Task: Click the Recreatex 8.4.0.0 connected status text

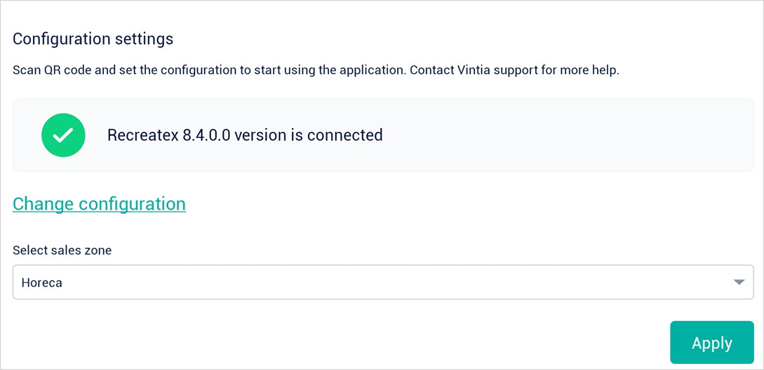Action: pyautogui.click(x=245, y=135)
